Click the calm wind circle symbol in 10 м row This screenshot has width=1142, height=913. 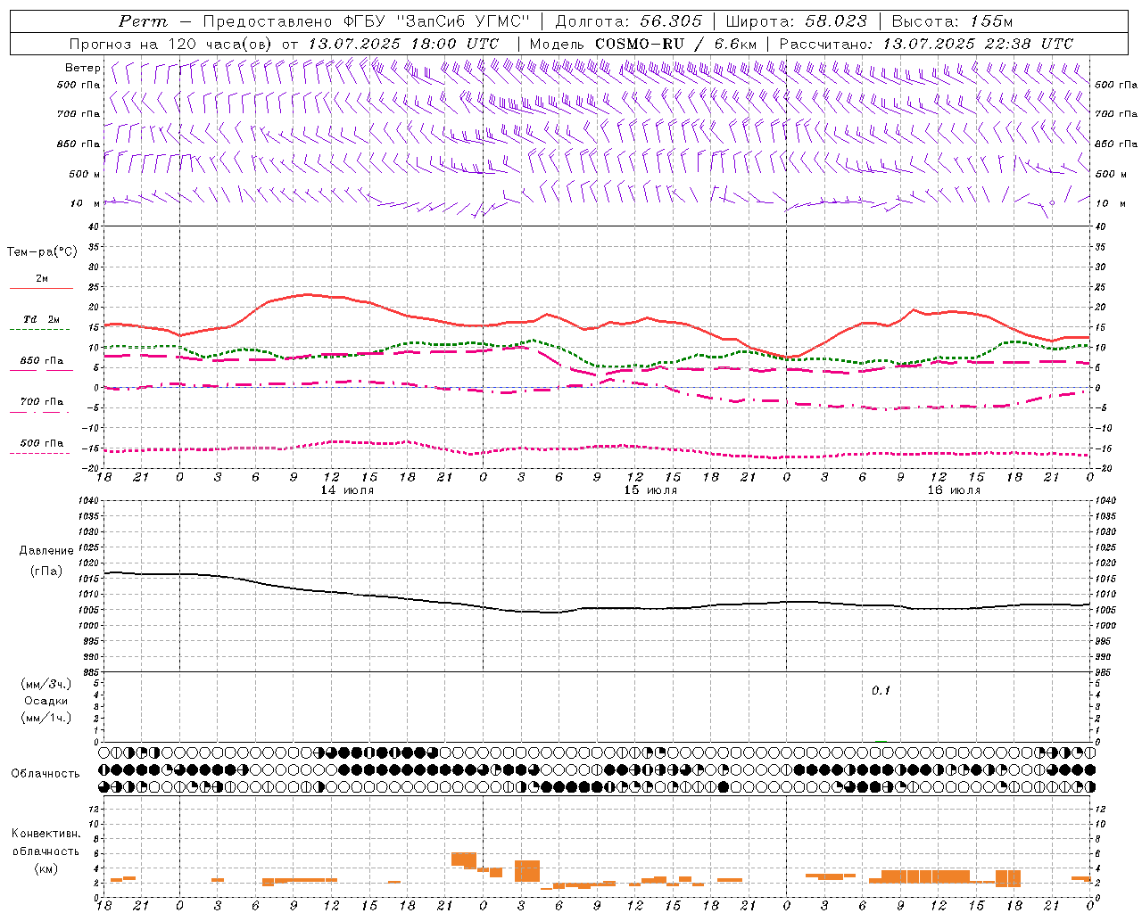(x=1052, y=203)
